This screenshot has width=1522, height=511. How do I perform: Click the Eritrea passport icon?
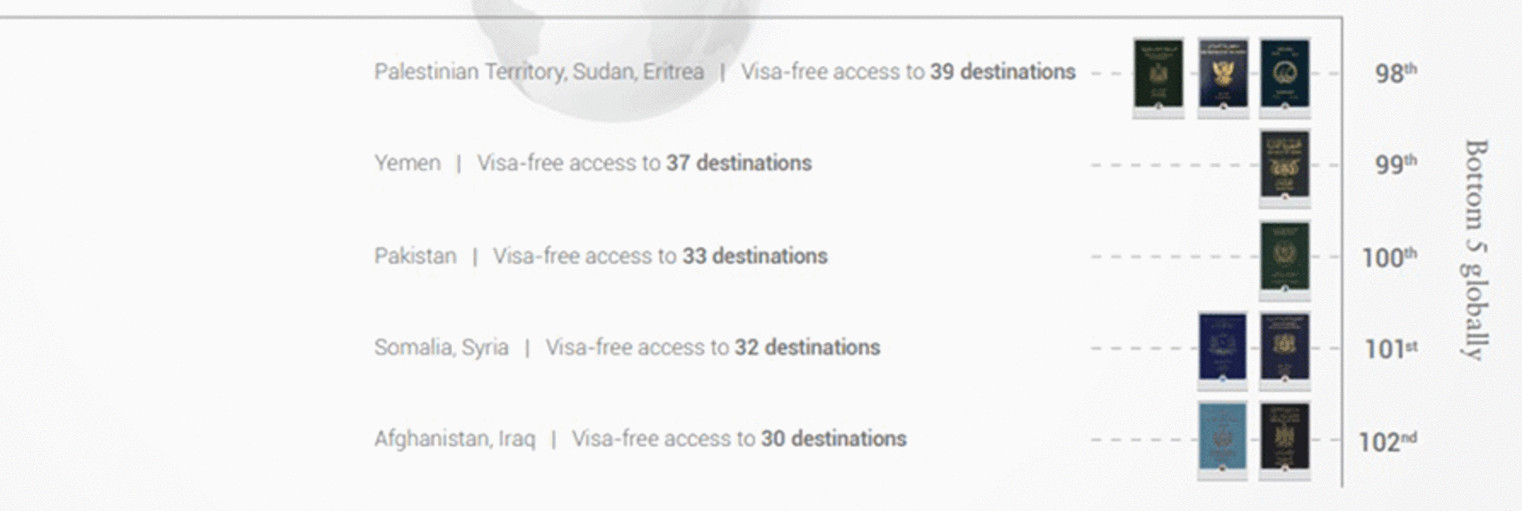(x=1285, y=73)
